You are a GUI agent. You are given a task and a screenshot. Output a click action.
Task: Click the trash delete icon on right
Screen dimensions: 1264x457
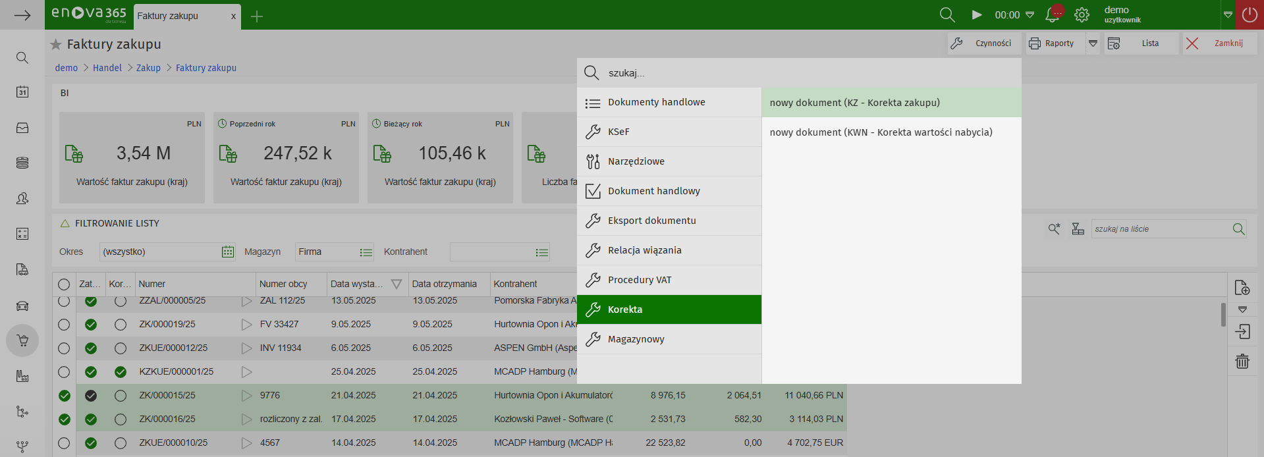pyautogui.click(x=1242, y=361)
